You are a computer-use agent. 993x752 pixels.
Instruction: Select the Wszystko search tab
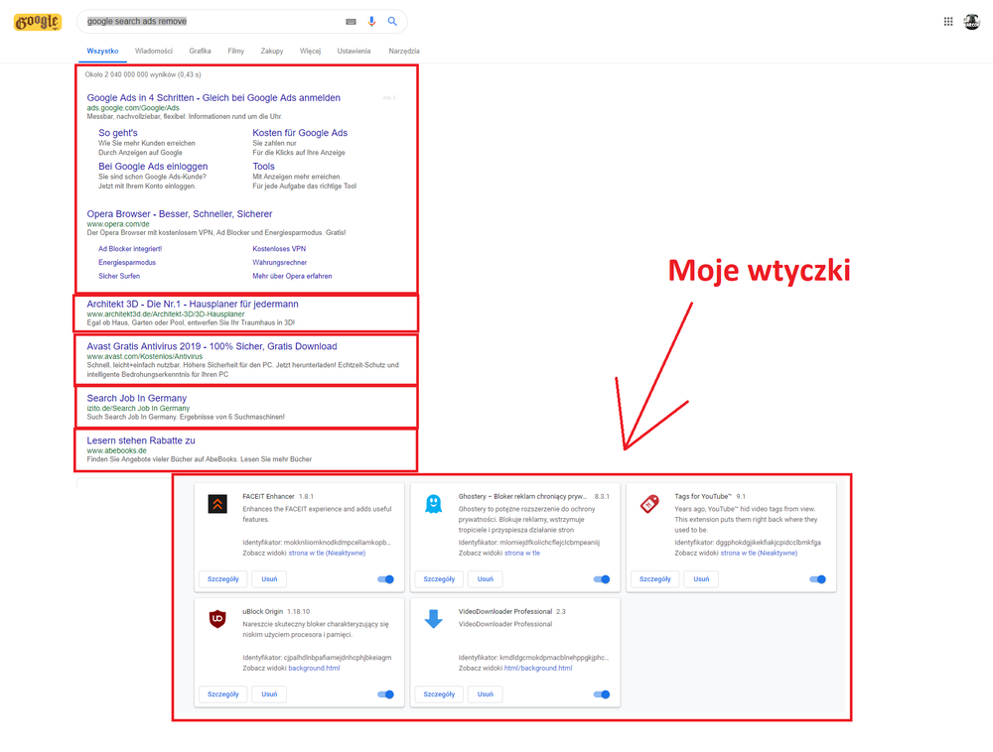click(102, 52)
